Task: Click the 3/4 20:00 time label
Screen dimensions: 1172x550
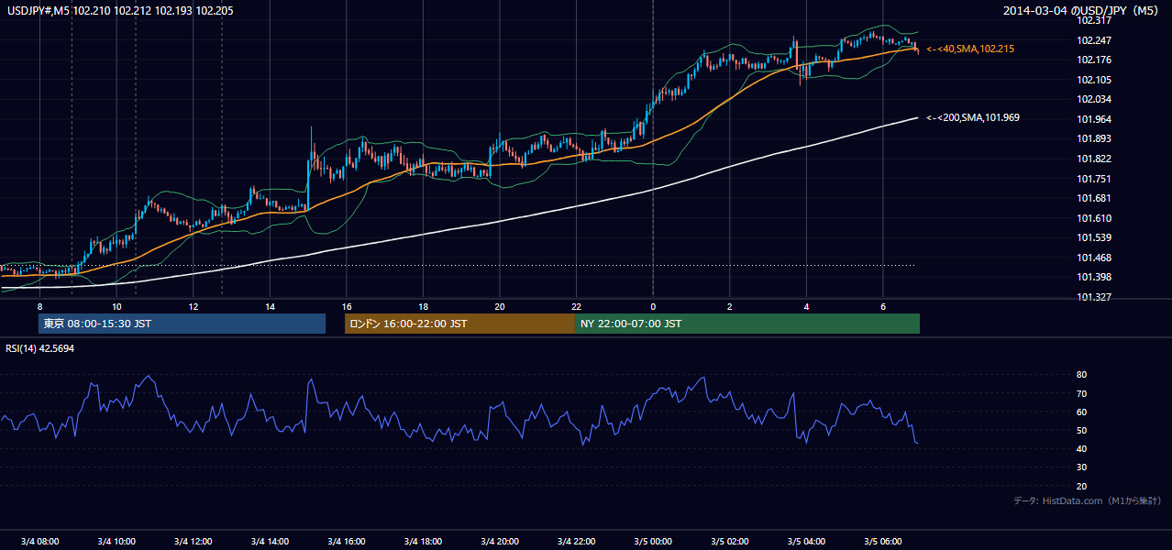Action: tap(500, 541)
